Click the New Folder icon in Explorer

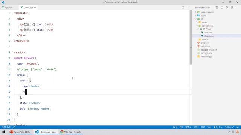point(222,7)
